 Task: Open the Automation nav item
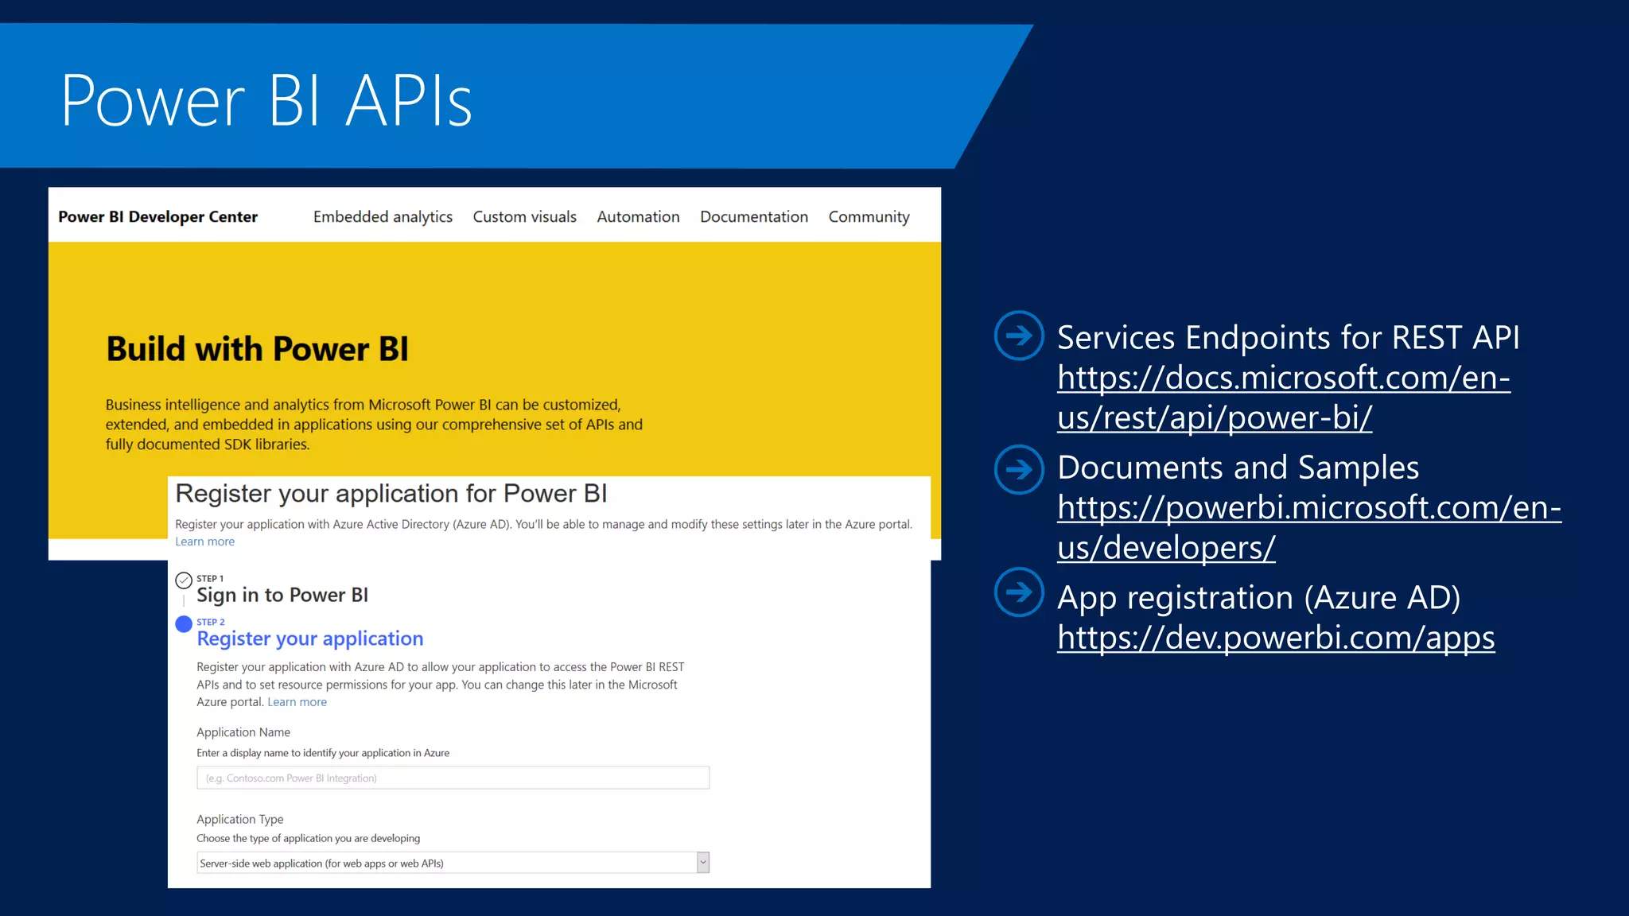(638, 217)
